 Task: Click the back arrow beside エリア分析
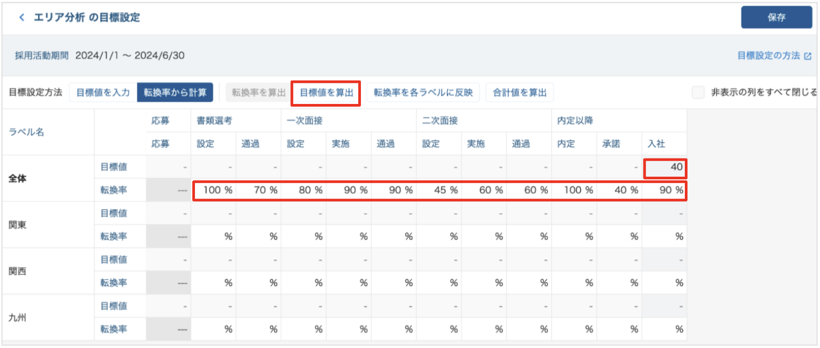pos(21,17)
